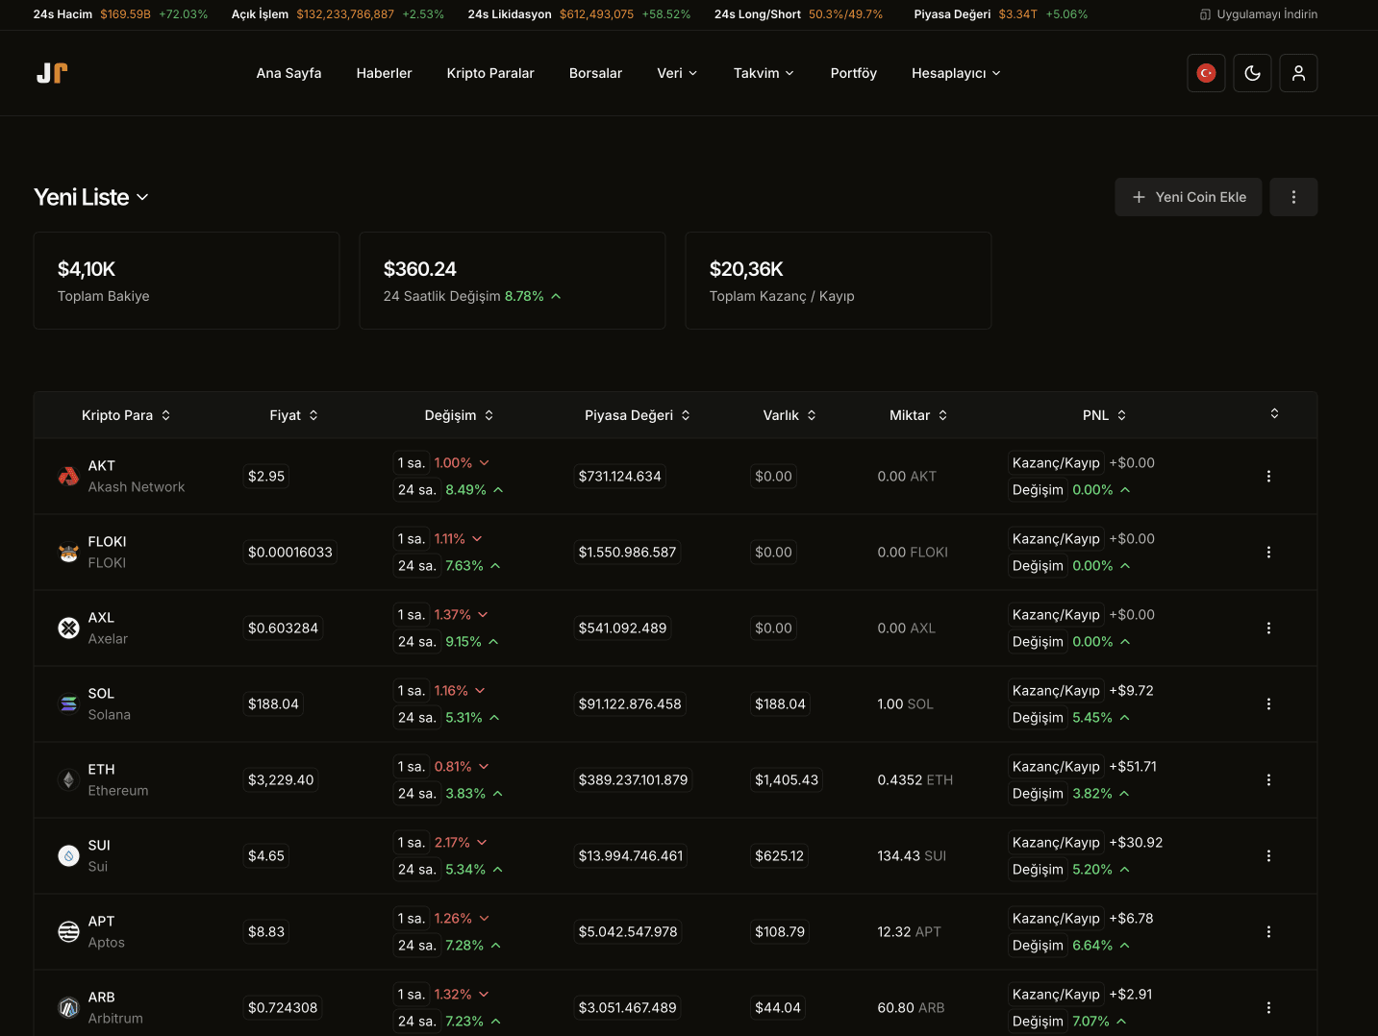Open the Haberler page

[384, 73]
